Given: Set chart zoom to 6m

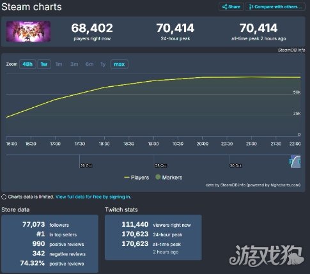Looking at the screenshot, I should click(x=89, y=64).
